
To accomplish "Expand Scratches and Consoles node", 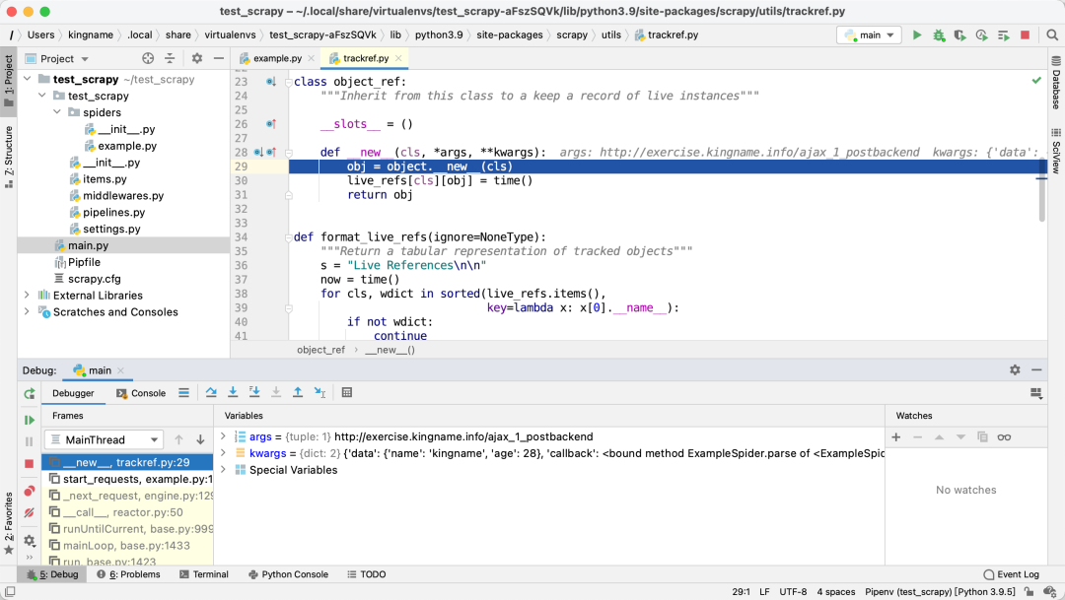I will tap(28, 311).
